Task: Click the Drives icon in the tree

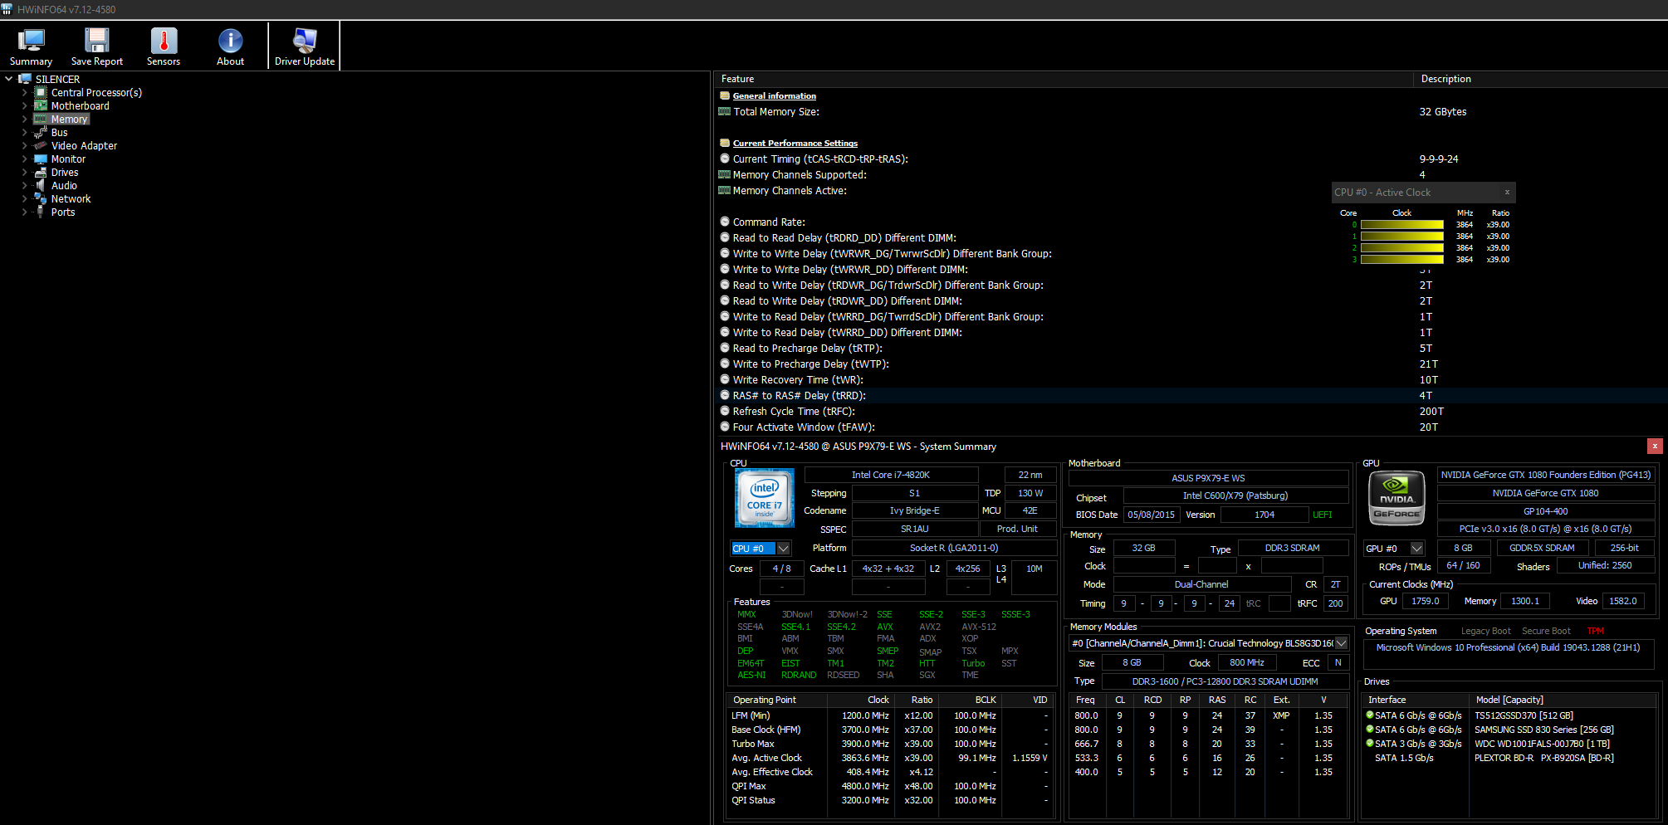Action: click(x=41, y=173)
